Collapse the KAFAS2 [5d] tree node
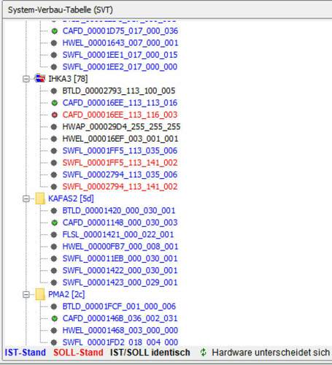The height and width of the screenshot is (365, 332). tap(26, 199)
